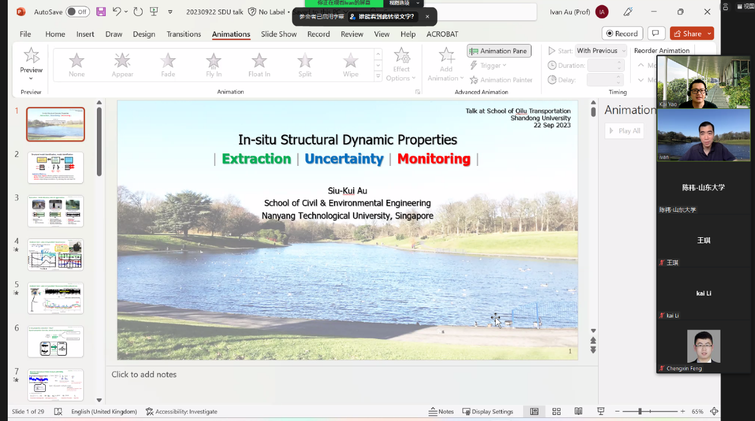Switch to the ACROBAT tab
The width and height of the screenshot is (755, 421).
(x=442, y=34)
